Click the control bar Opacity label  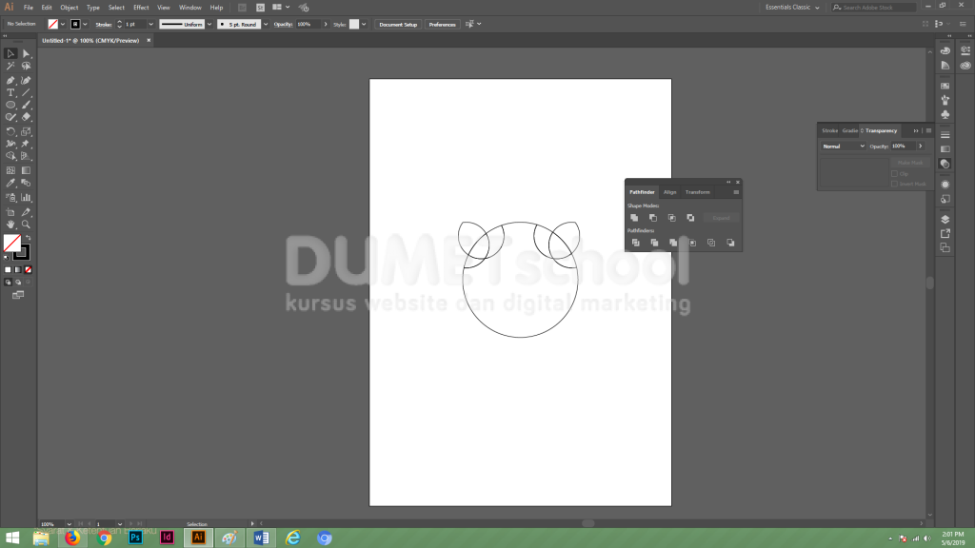tap(283, 24)
